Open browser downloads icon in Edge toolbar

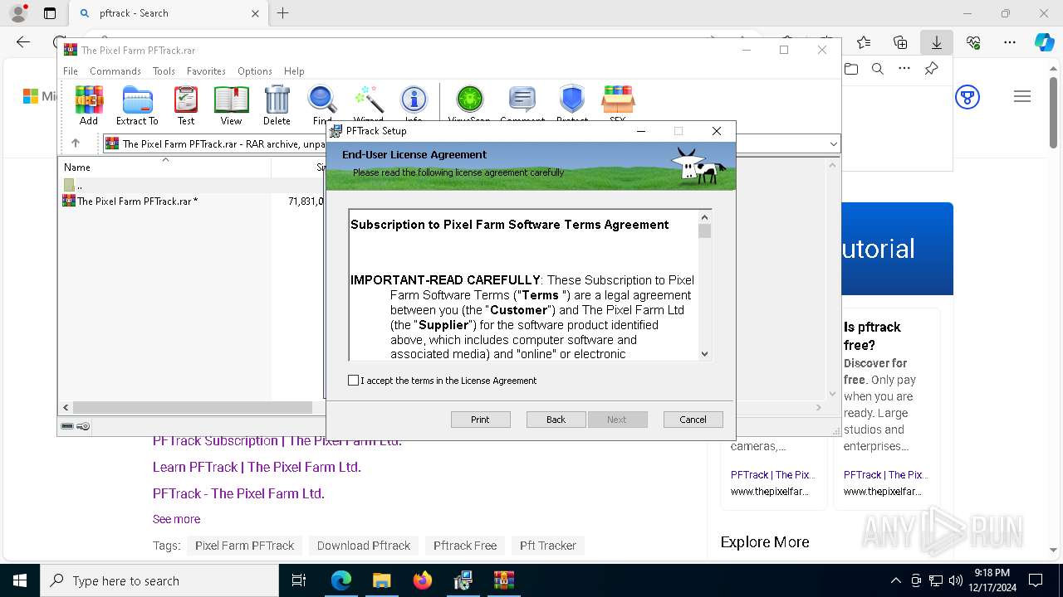936,42
